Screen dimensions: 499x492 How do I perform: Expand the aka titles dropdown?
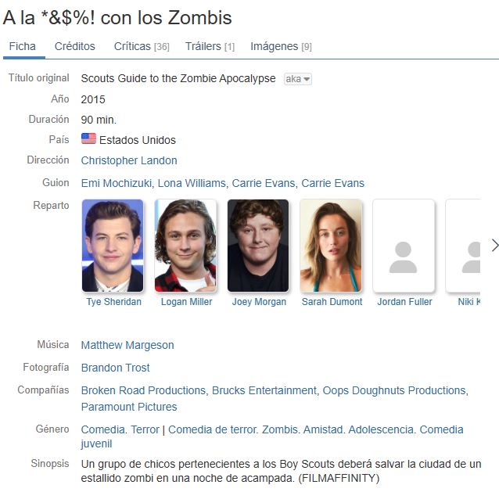[297, 78]
